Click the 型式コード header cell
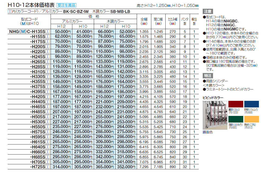The height and width of the screenshot is (172, 261). (x=29, y=21)
